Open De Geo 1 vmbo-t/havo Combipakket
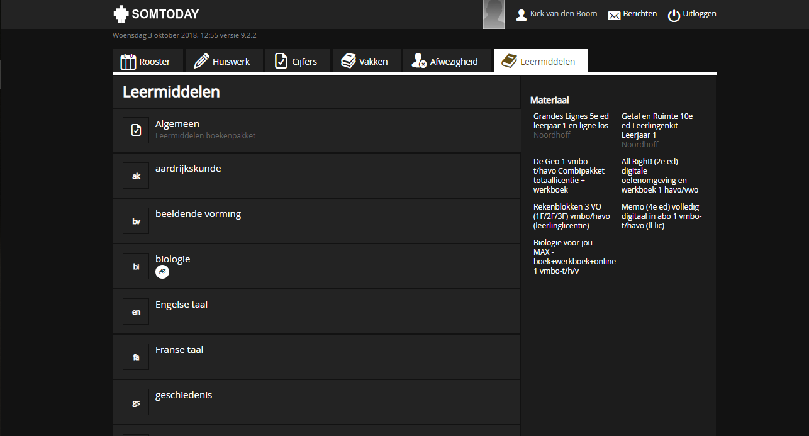This screenshot has width=809, height=436. 569,176
